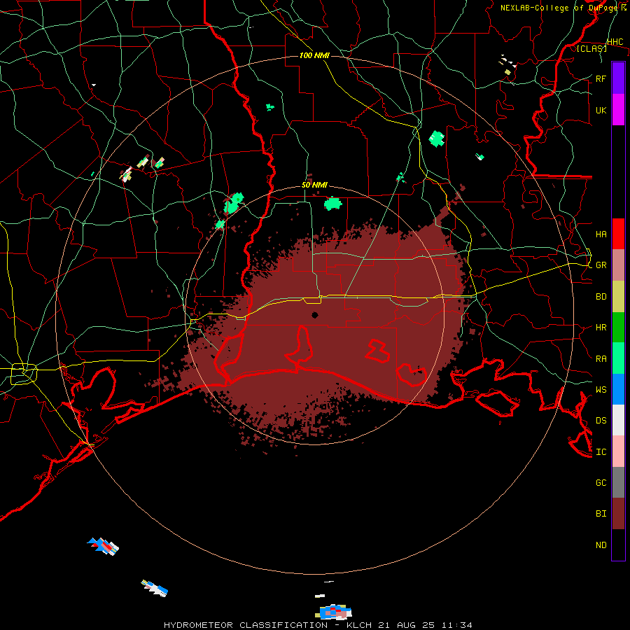Click the ND legend label
This screenshot has width=630, height=630.
601,545
